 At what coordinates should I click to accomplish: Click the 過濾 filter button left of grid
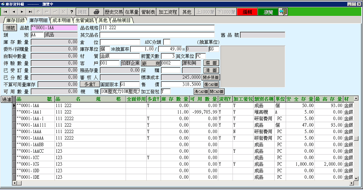point(6,100)
